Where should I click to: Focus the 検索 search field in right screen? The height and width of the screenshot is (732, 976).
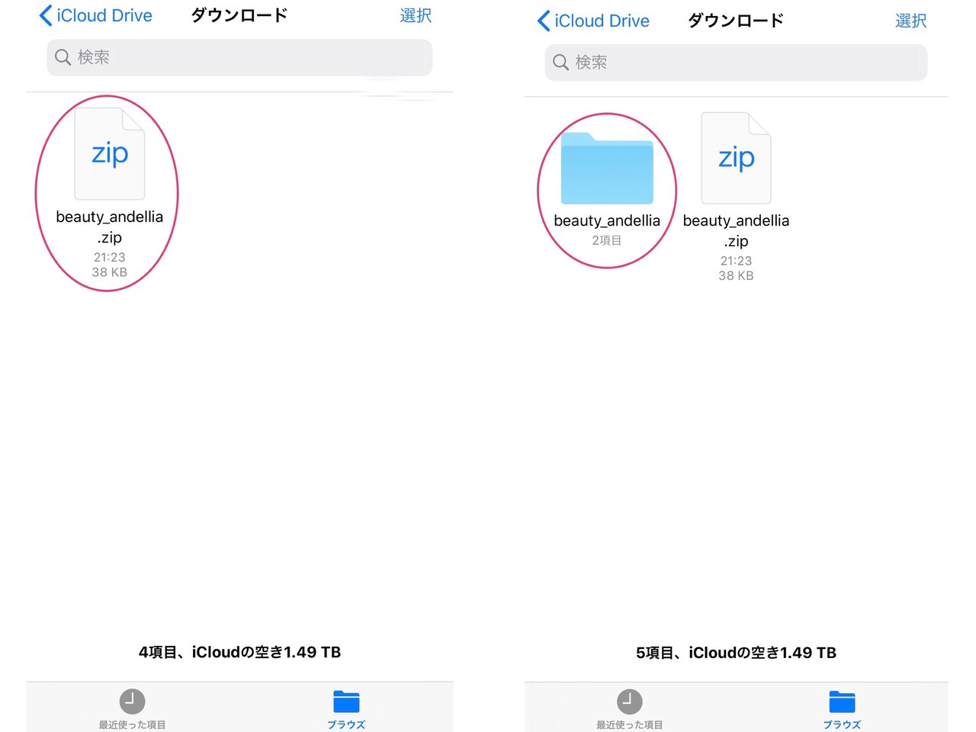click(736, 63)
